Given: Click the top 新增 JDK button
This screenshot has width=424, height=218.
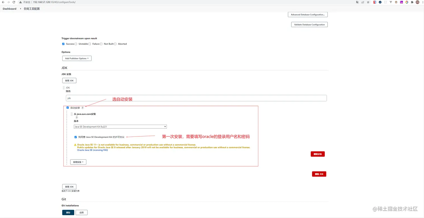Looking at the screenshot, I should (69, 80).
